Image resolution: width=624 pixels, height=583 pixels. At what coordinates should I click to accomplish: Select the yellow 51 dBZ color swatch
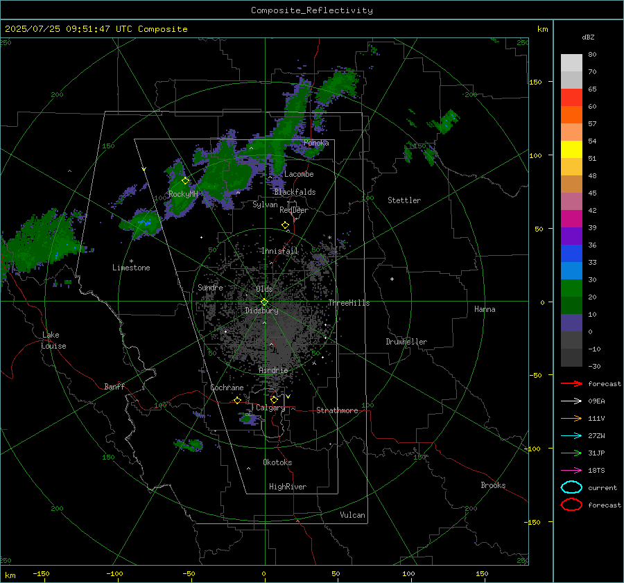571,150
